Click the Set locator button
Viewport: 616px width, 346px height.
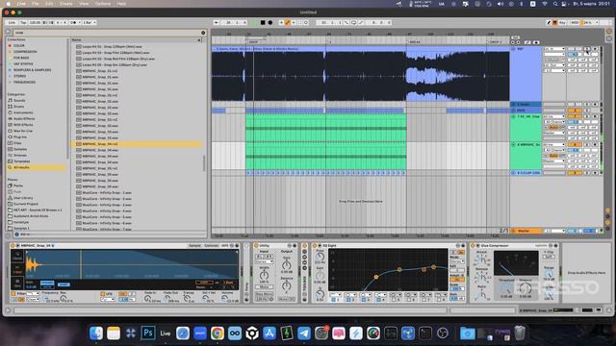click(515, 37)
